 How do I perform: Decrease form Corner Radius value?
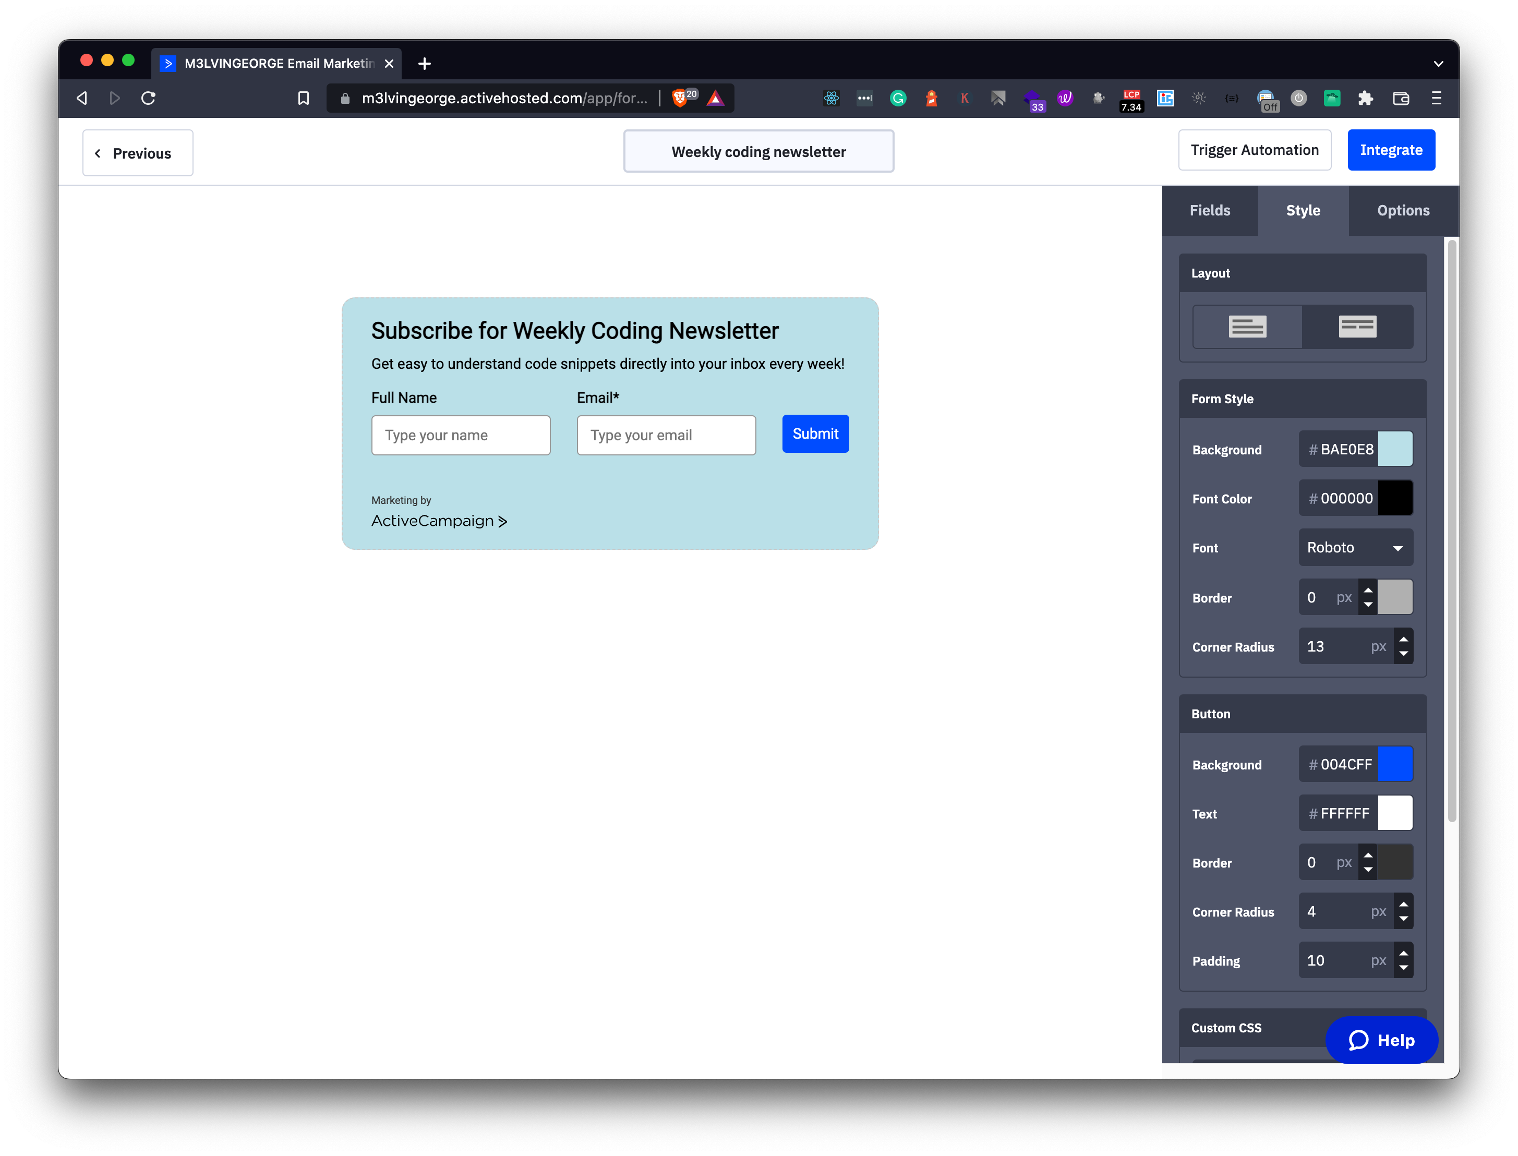click(1403, 654)
